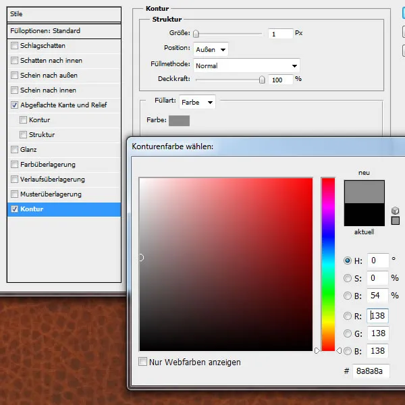Click the rainbow hue slider strip
Viewport: 405px width, 405px height.
point(328,263)
